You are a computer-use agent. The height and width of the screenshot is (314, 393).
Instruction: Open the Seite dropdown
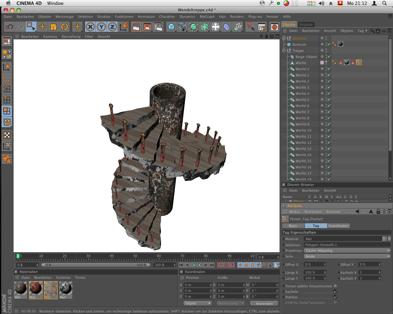(347, 256)
